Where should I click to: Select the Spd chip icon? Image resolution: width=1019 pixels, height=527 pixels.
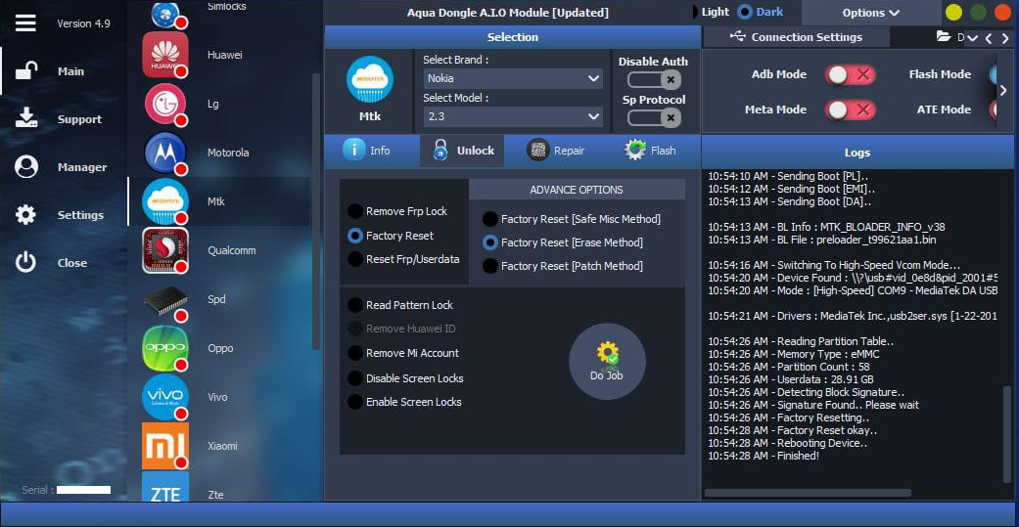click(x=165, y=300)
